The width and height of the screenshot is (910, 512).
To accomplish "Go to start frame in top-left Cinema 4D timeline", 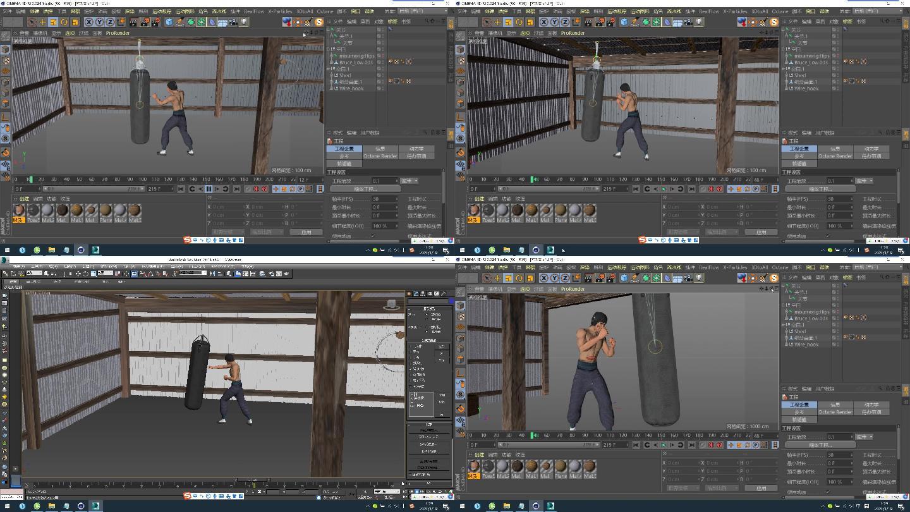I will 181,188.
